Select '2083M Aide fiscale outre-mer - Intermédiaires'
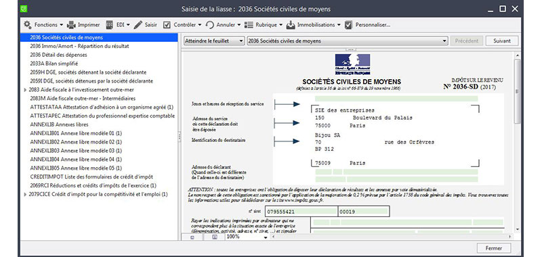This screenshot has width=542, height=257. coord(99,98)
